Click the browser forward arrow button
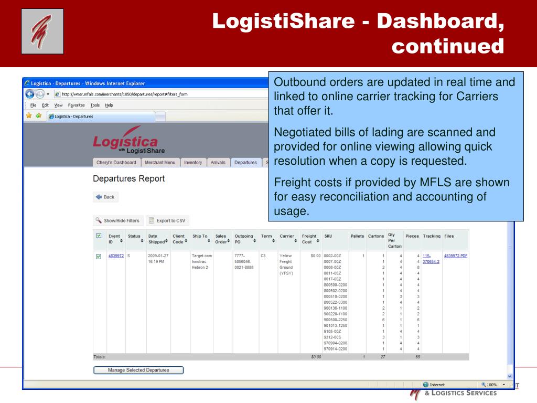Image resolution: width=537 pixels, height=403 pixels. [40, 94]
